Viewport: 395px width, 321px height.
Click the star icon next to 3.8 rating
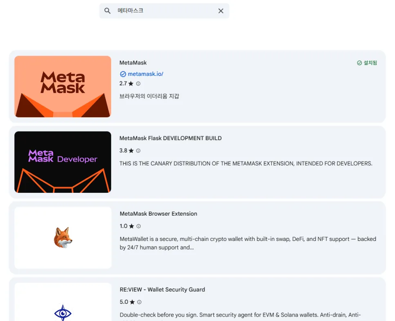131,151
